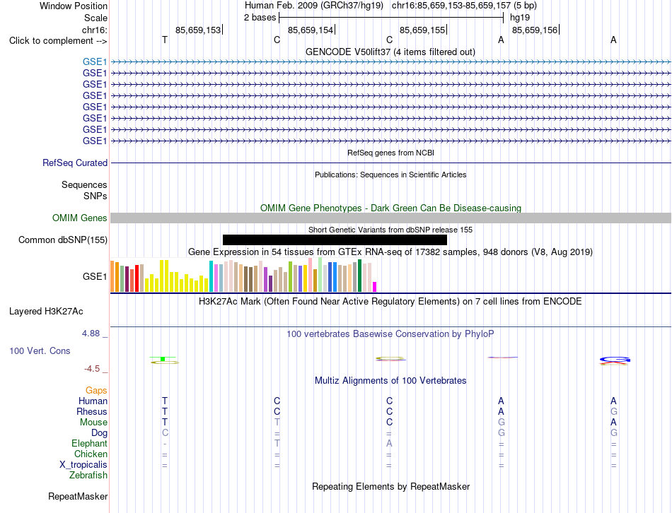Click the chr16:85,659,153-85,659,157 (5 bp) text
Screen dimensions: 672x513
[464, 6]
